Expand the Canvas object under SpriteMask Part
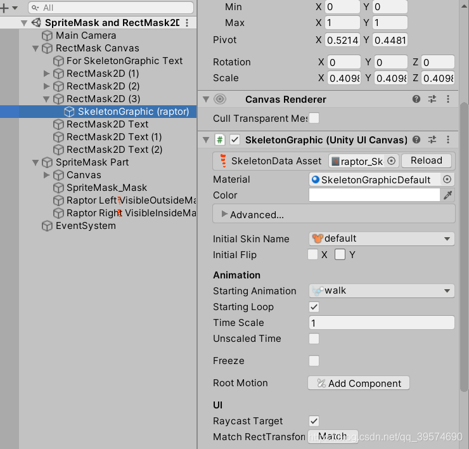 click(46, 175)
